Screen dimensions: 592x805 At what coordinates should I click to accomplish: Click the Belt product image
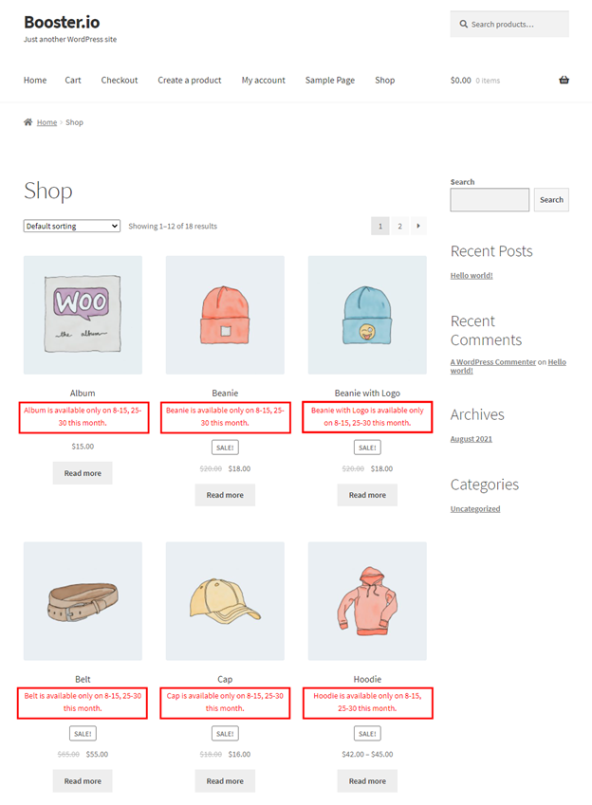(83, 601)
